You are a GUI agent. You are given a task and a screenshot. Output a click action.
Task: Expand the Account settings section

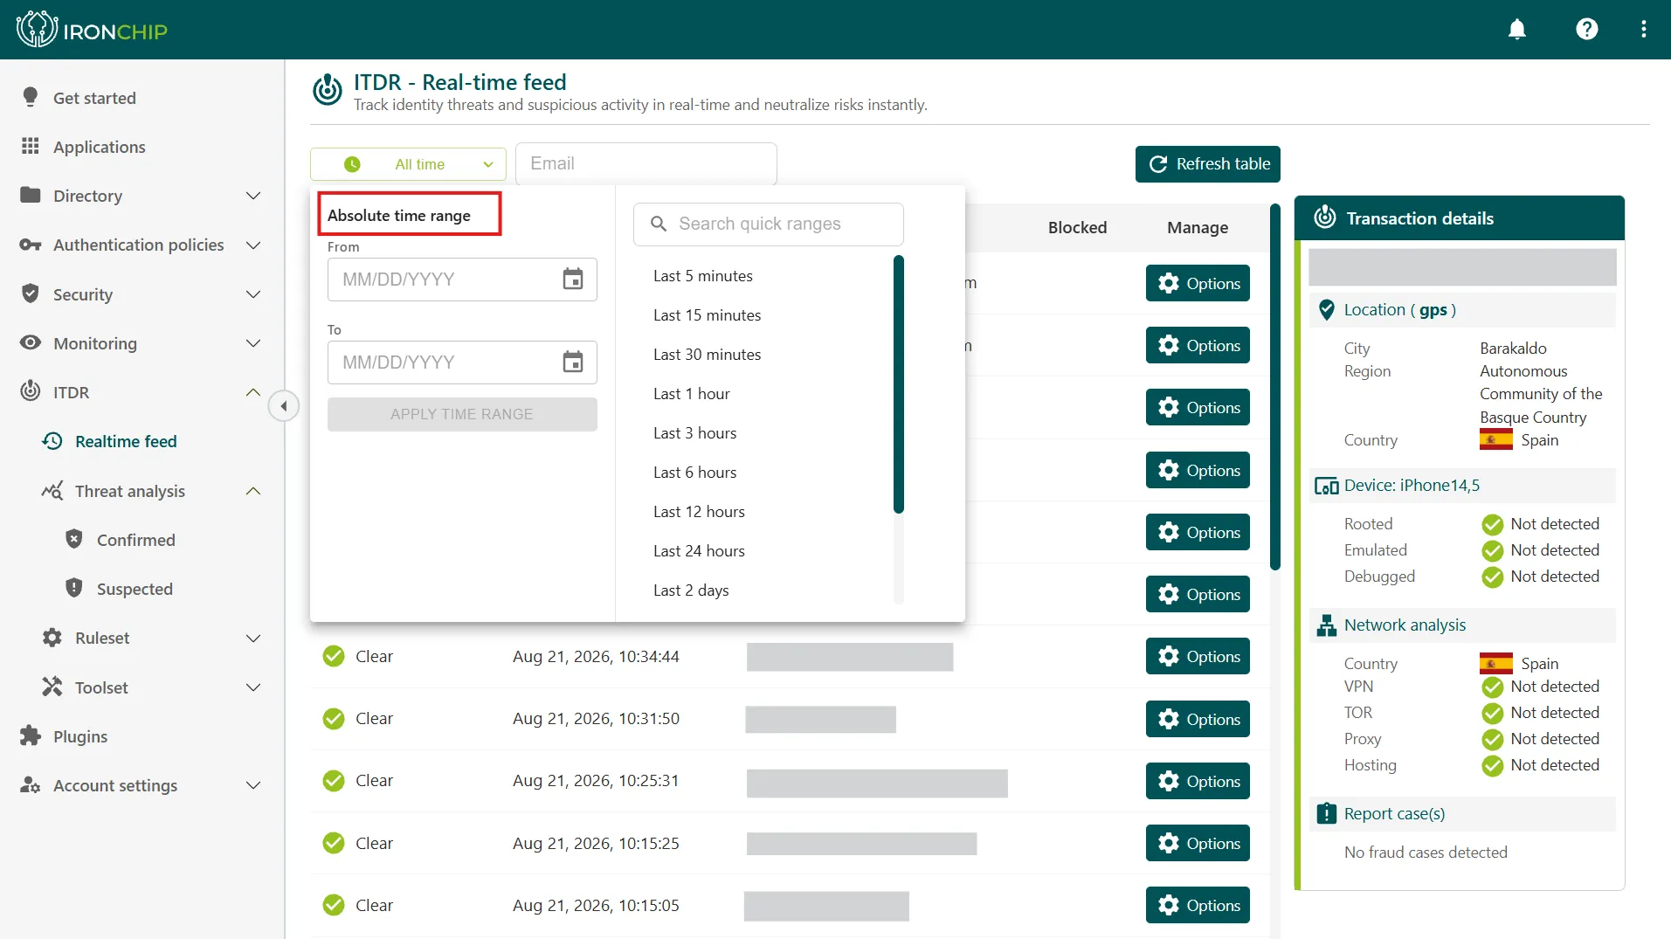(253, 785)
